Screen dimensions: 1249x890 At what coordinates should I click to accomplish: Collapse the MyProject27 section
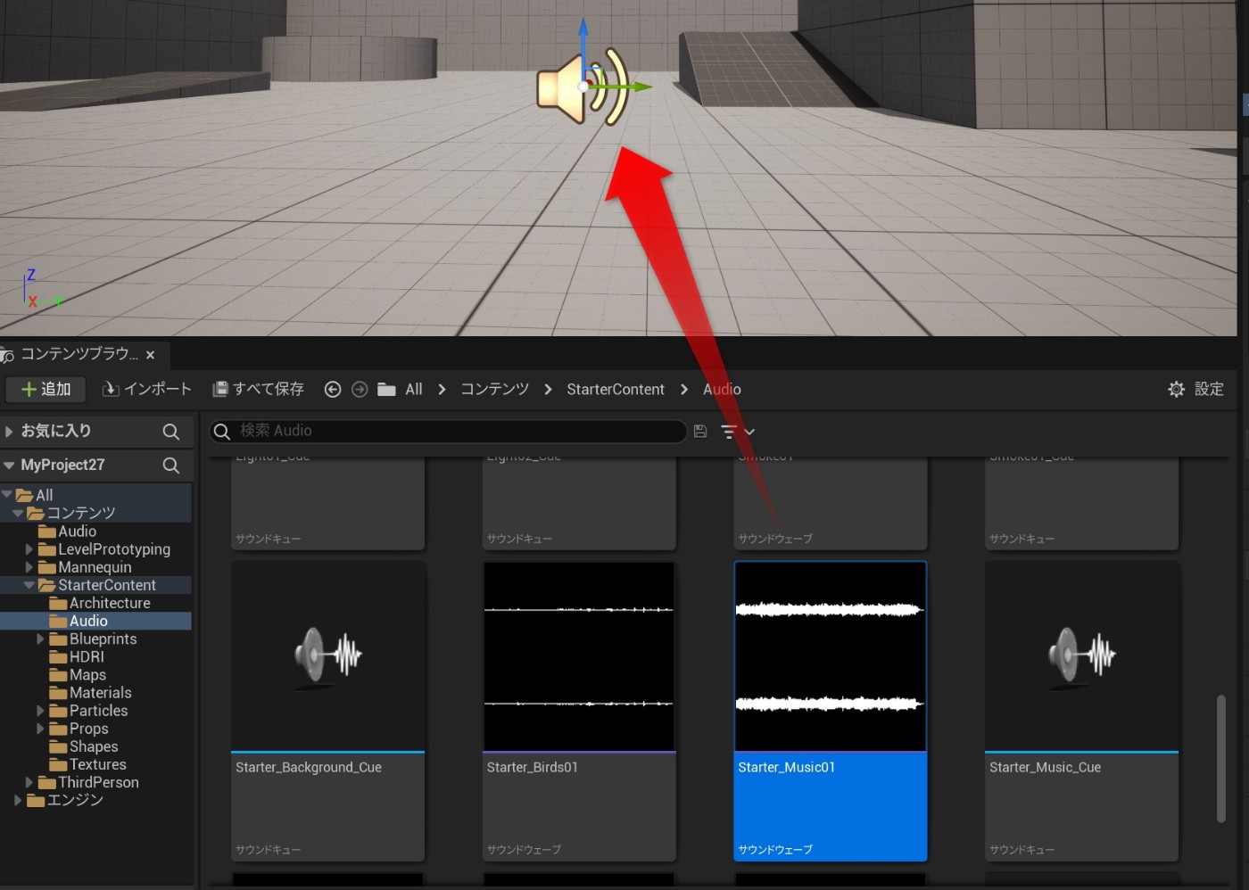tap(9, 465)
